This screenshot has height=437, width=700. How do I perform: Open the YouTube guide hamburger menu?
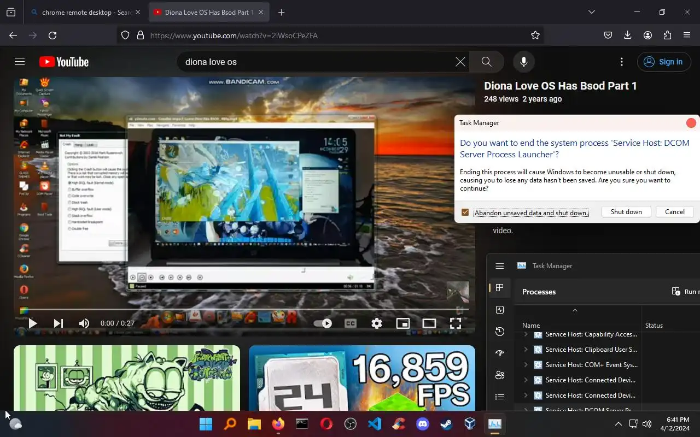(x=20, y=62)
